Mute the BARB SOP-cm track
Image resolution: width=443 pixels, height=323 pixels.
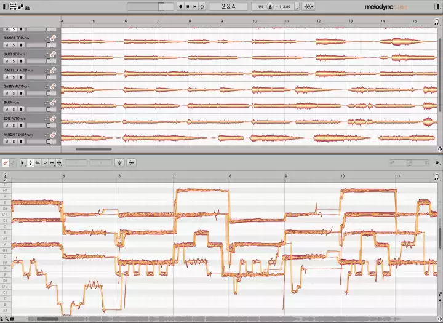click(x=7, y=61)
